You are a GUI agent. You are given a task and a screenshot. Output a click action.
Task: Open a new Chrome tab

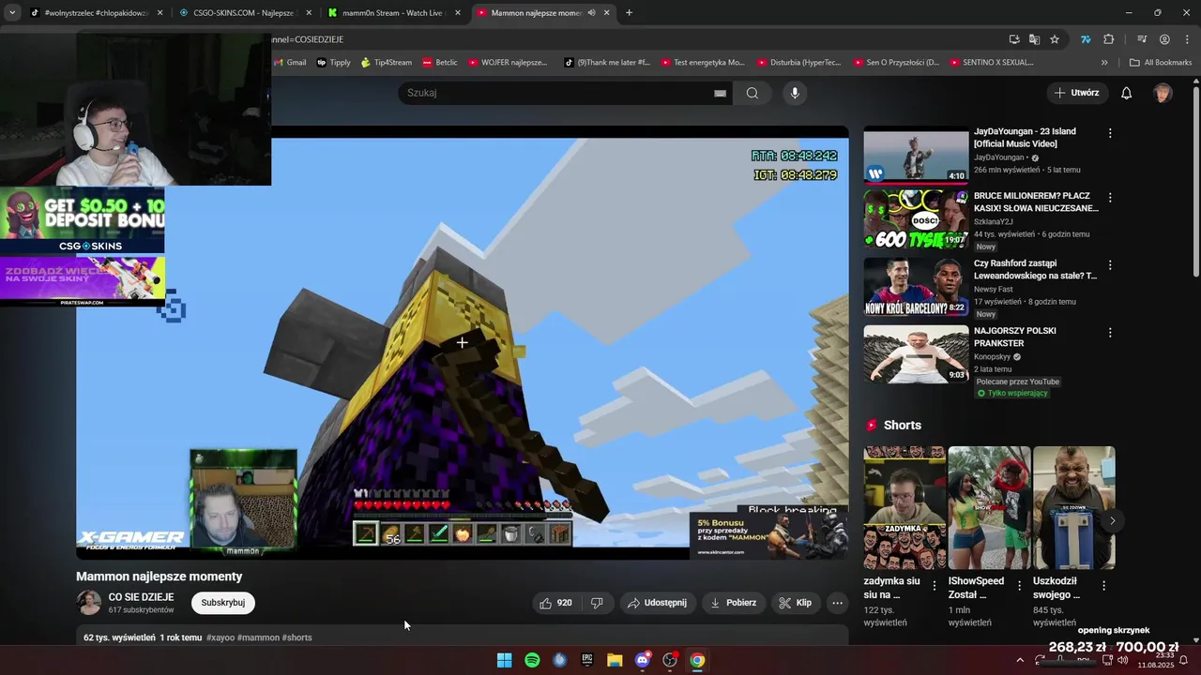tap(629, 13)
